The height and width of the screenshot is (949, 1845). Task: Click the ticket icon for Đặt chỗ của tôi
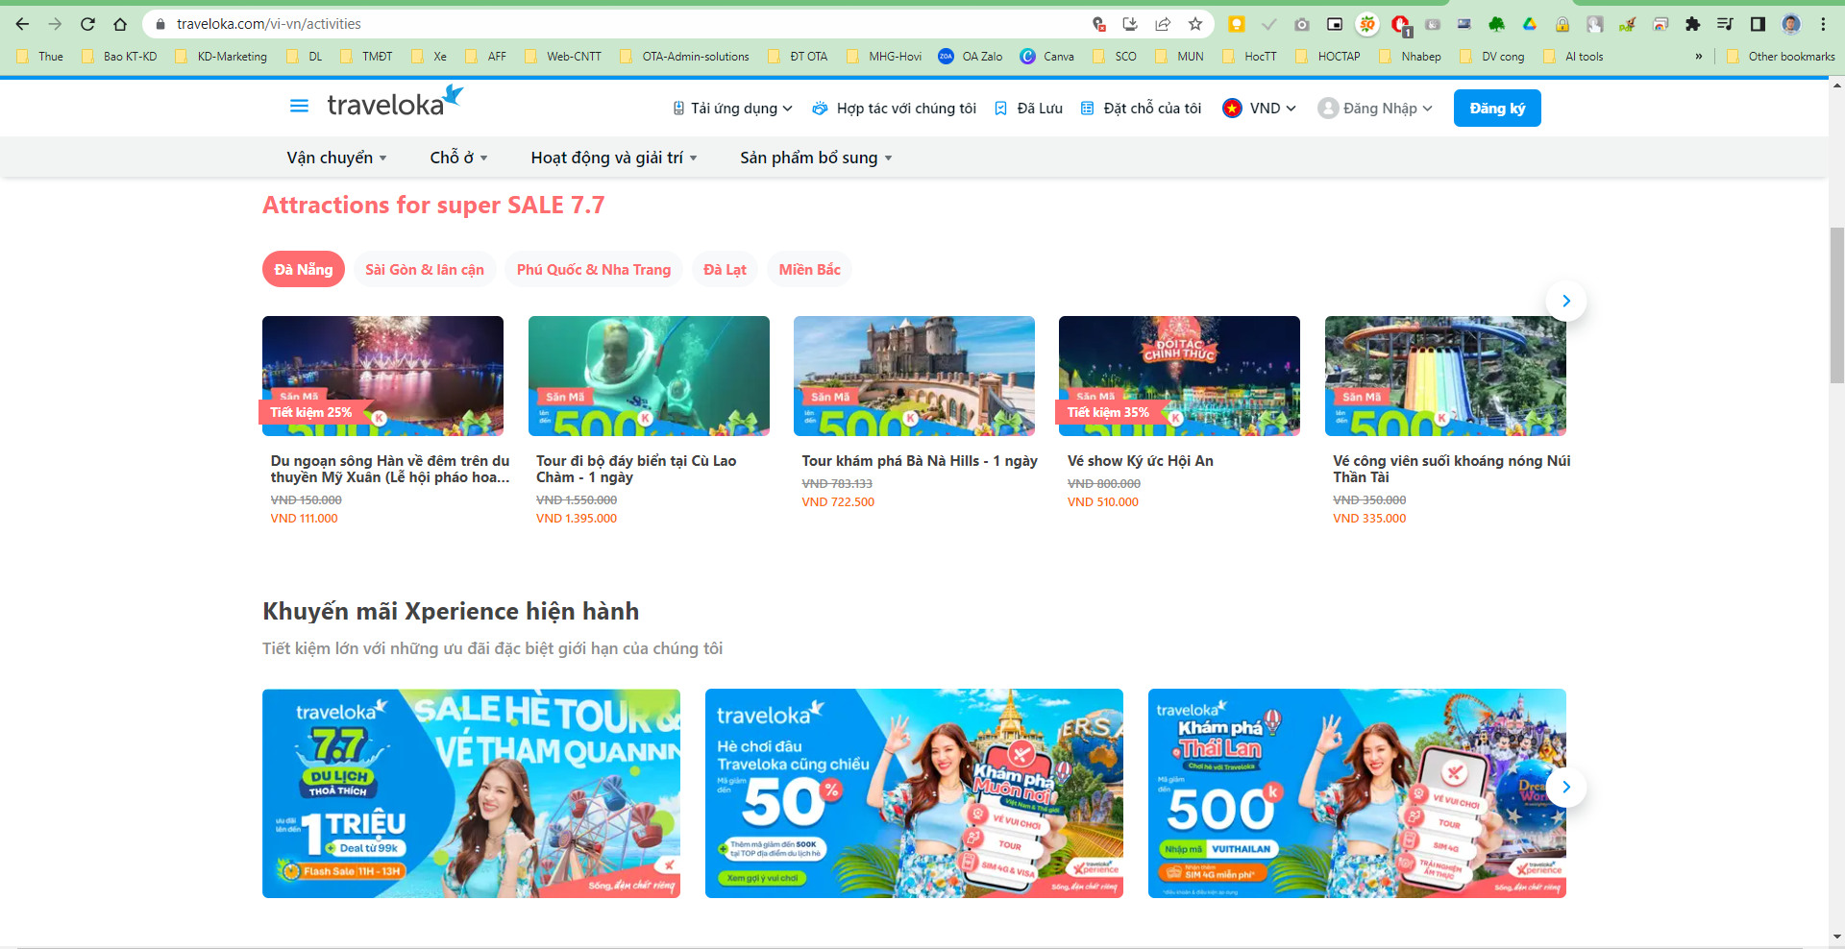[1089, 108]
